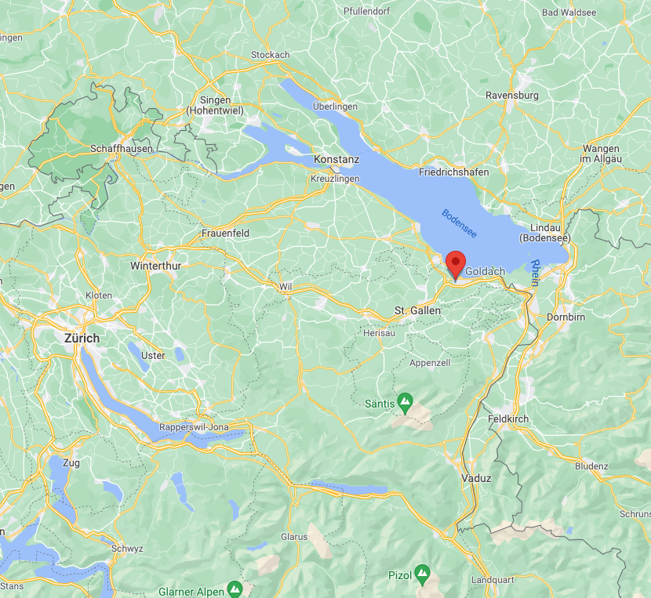651x598 pixels.
Task: Select the Appenzell town label
Action: (x=430, y=363)
